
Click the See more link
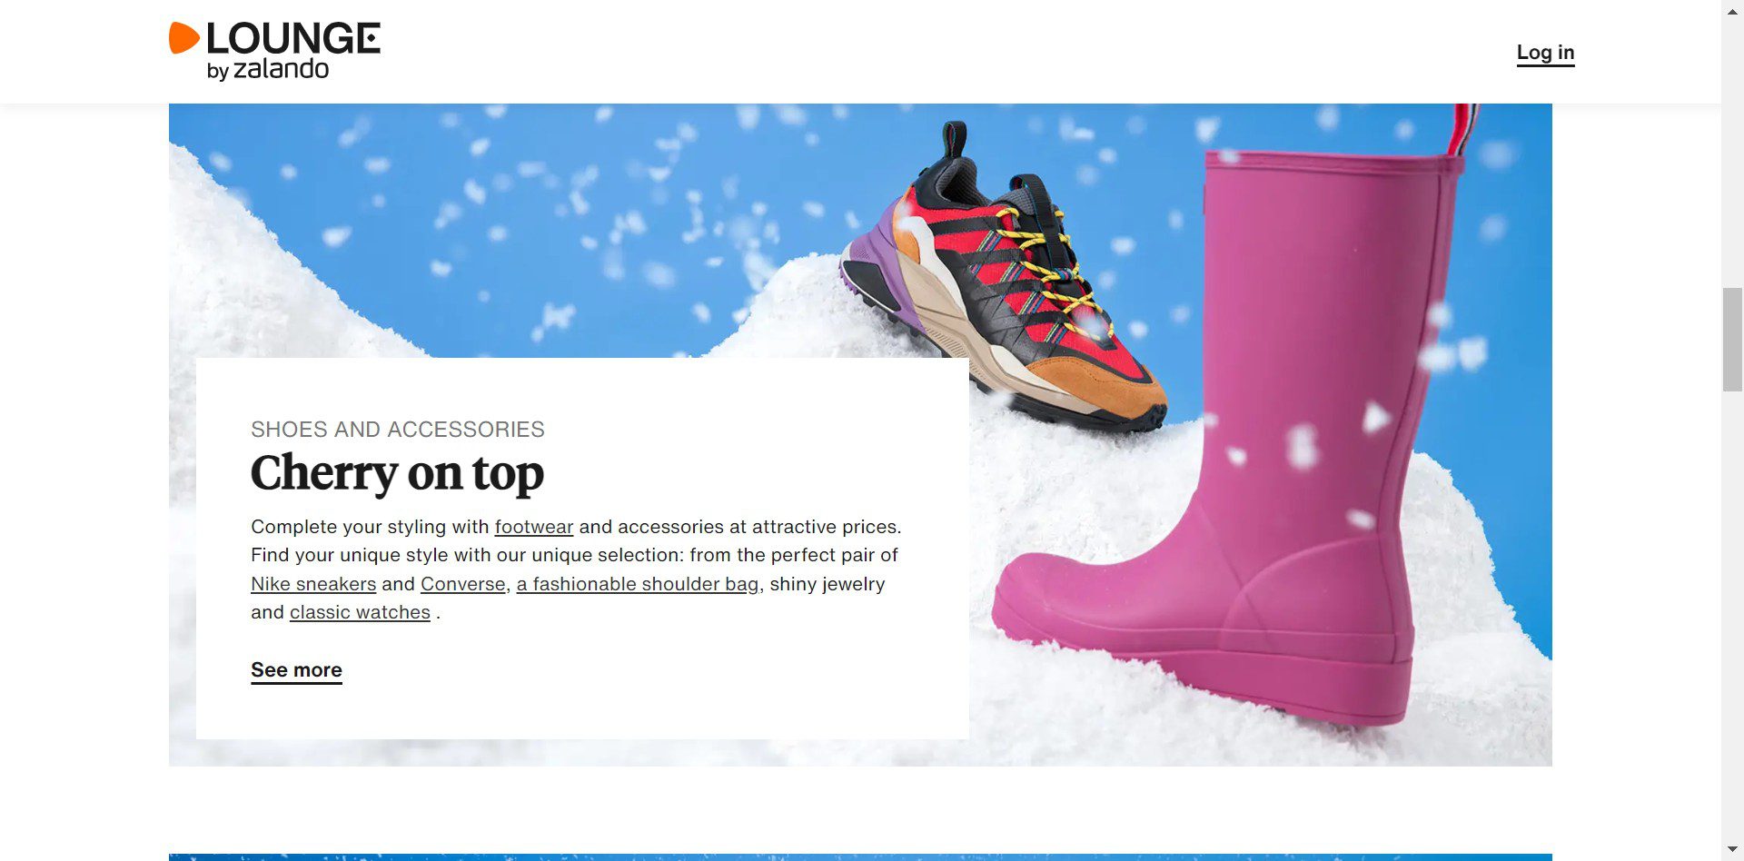click(296, 670)
